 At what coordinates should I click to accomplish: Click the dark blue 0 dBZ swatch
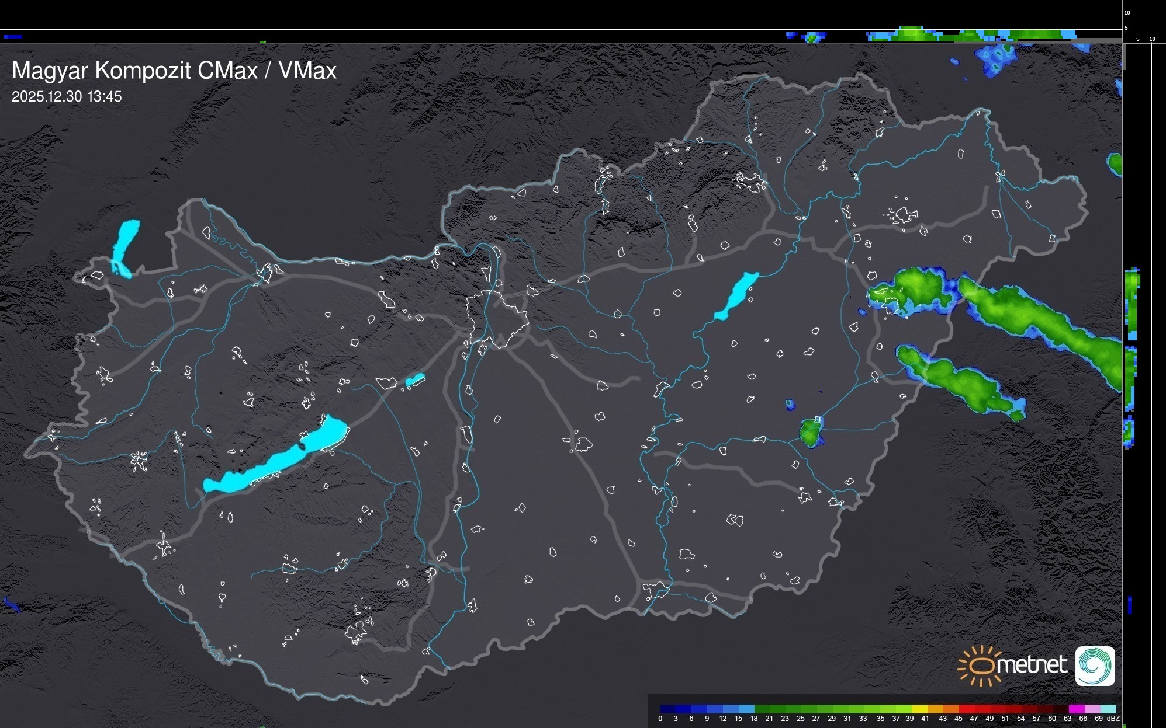(x=668, y=709)
